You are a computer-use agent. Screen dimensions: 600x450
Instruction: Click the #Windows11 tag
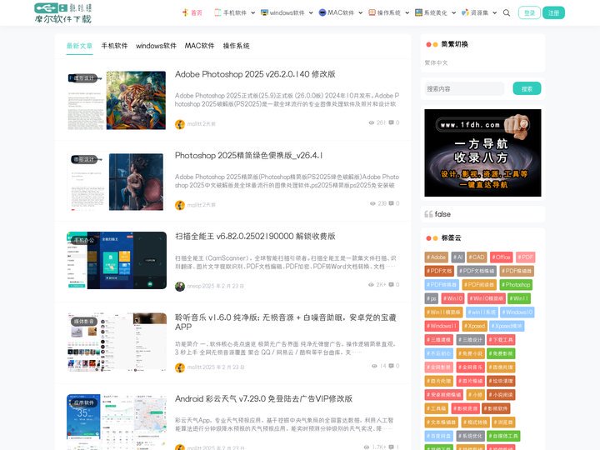(442, 326)
